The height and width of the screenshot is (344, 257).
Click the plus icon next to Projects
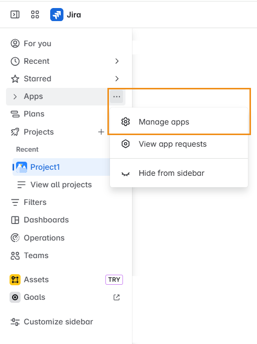click(101, 132)
